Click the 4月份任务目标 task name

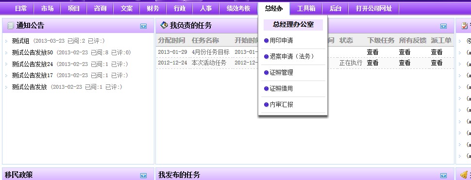[211, 52]
